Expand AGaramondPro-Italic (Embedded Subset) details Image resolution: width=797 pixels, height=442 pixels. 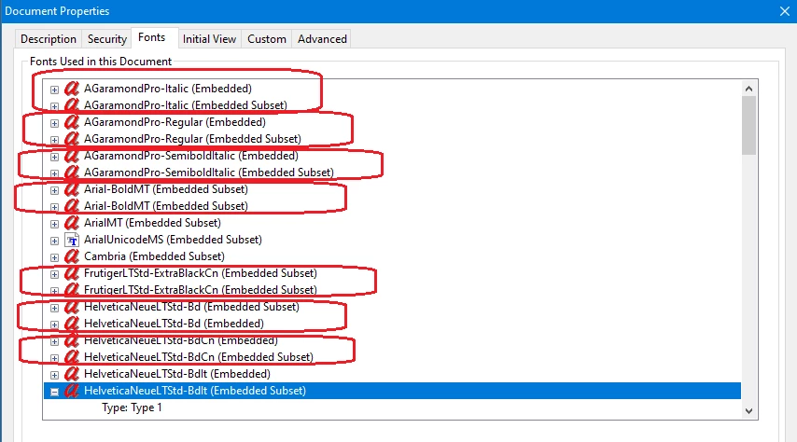coord(54,106)
